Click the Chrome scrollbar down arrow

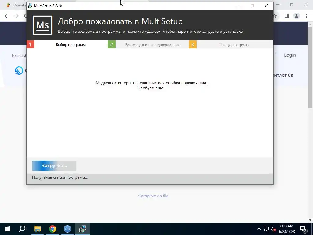tap(310, 220)
